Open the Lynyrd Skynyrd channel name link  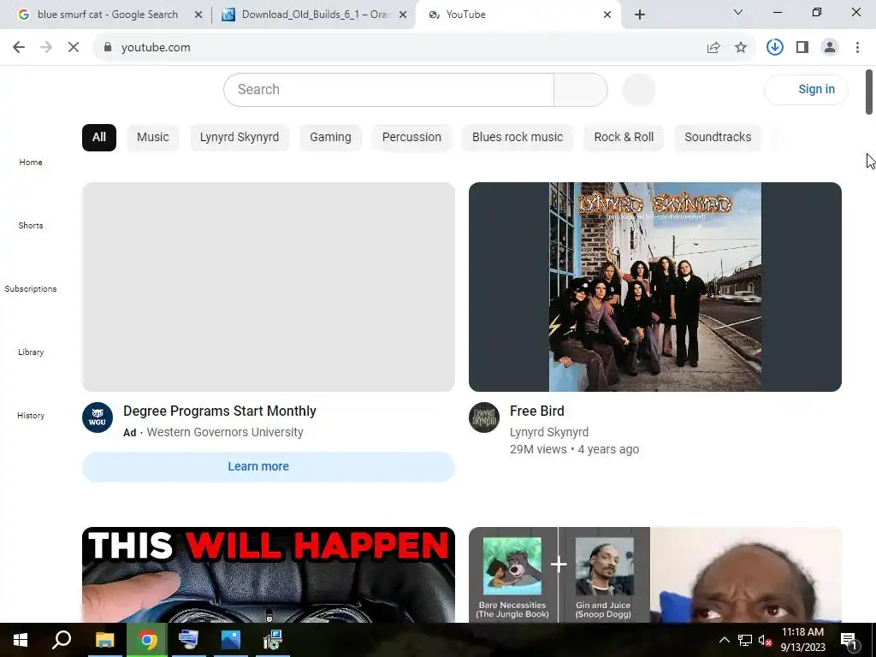[549, 432]
